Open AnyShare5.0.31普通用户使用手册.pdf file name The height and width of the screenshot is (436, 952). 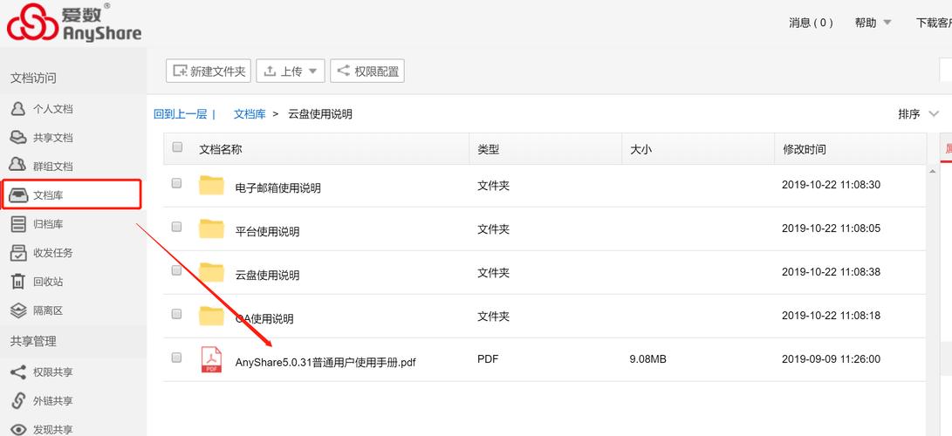tap(325, 363)
